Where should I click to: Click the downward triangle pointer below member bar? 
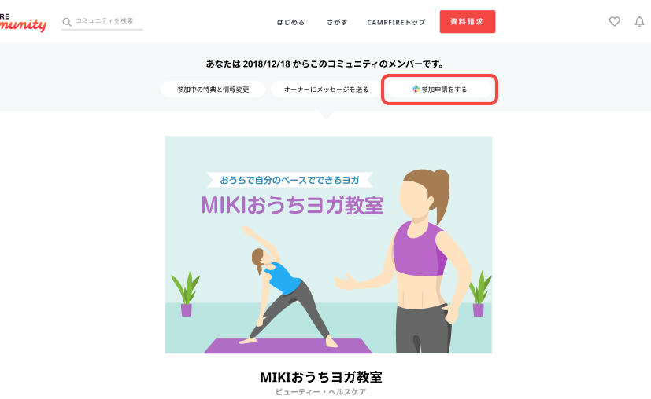point(327,115)
